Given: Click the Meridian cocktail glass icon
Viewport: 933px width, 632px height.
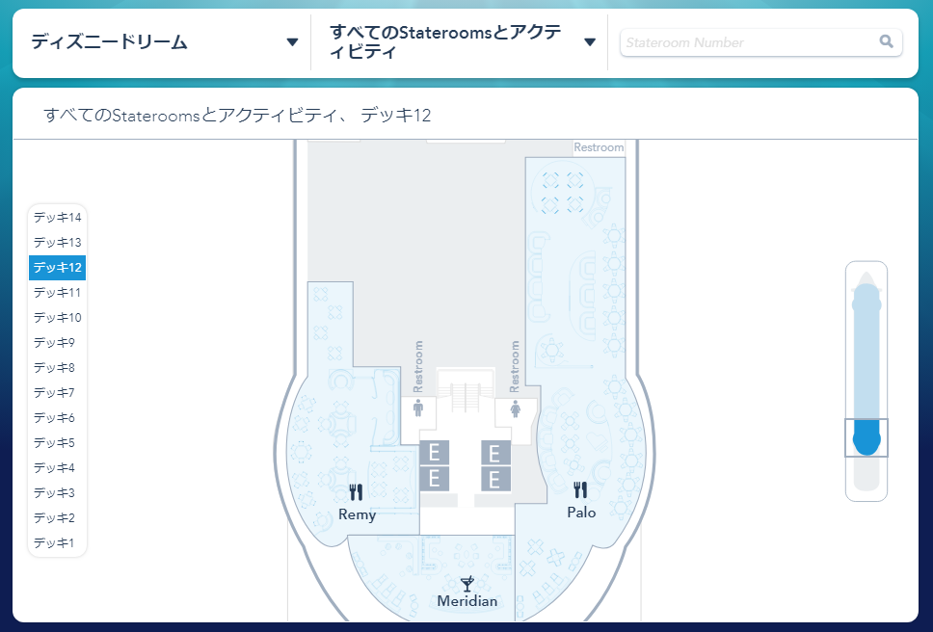Looking at the screenshot, I should pyautogui.click(x=467, y=584).
